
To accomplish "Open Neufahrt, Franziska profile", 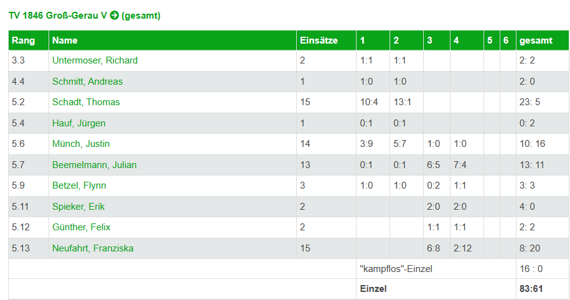I will (x=93, y=248).
